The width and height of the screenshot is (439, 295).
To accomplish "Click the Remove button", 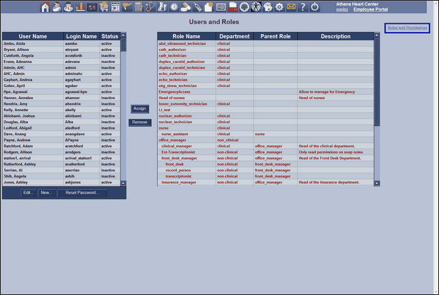I will (x=140, y=122).
